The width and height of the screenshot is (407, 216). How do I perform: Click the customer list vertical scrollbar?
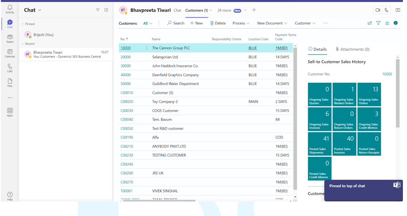click(295, 119)
